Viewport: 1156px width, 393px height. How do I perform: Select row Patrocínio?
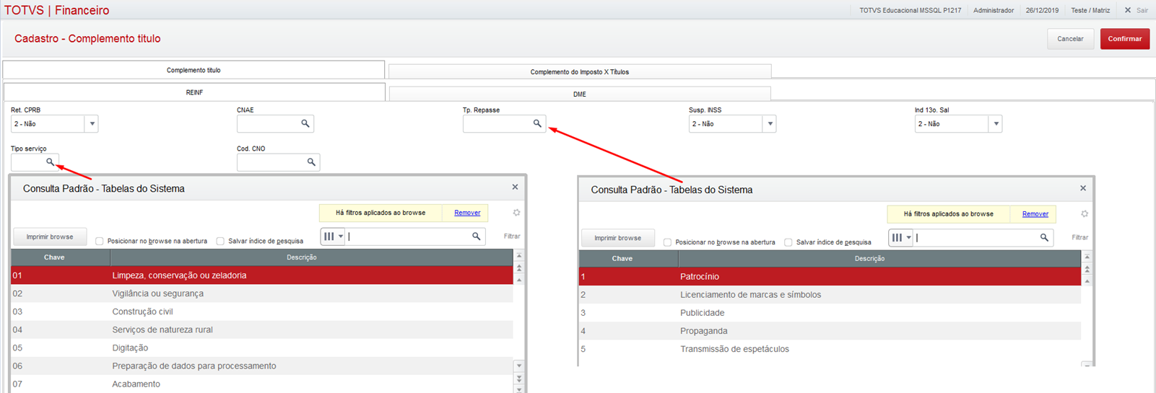point(830,277)
